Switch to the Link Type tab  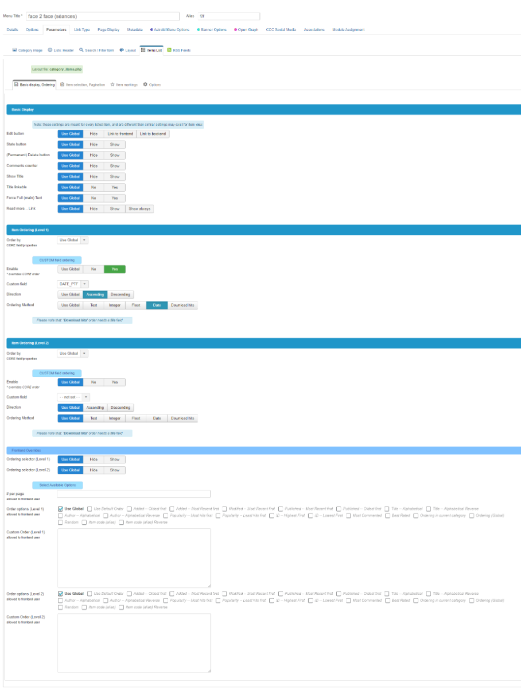(82, 29)
